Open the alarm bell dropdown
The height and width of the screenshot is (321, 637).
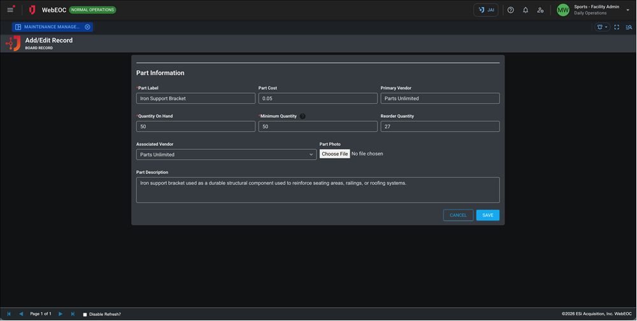coord(601,27)
